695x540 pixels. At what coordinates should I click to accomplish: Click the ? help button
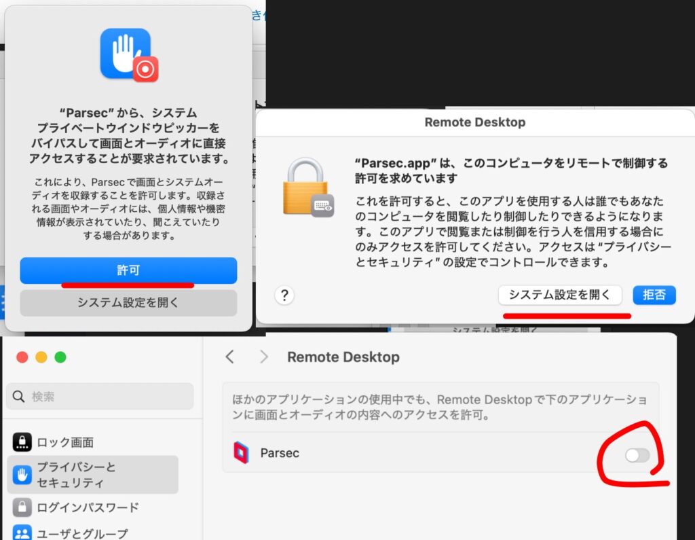coord(284,295)
